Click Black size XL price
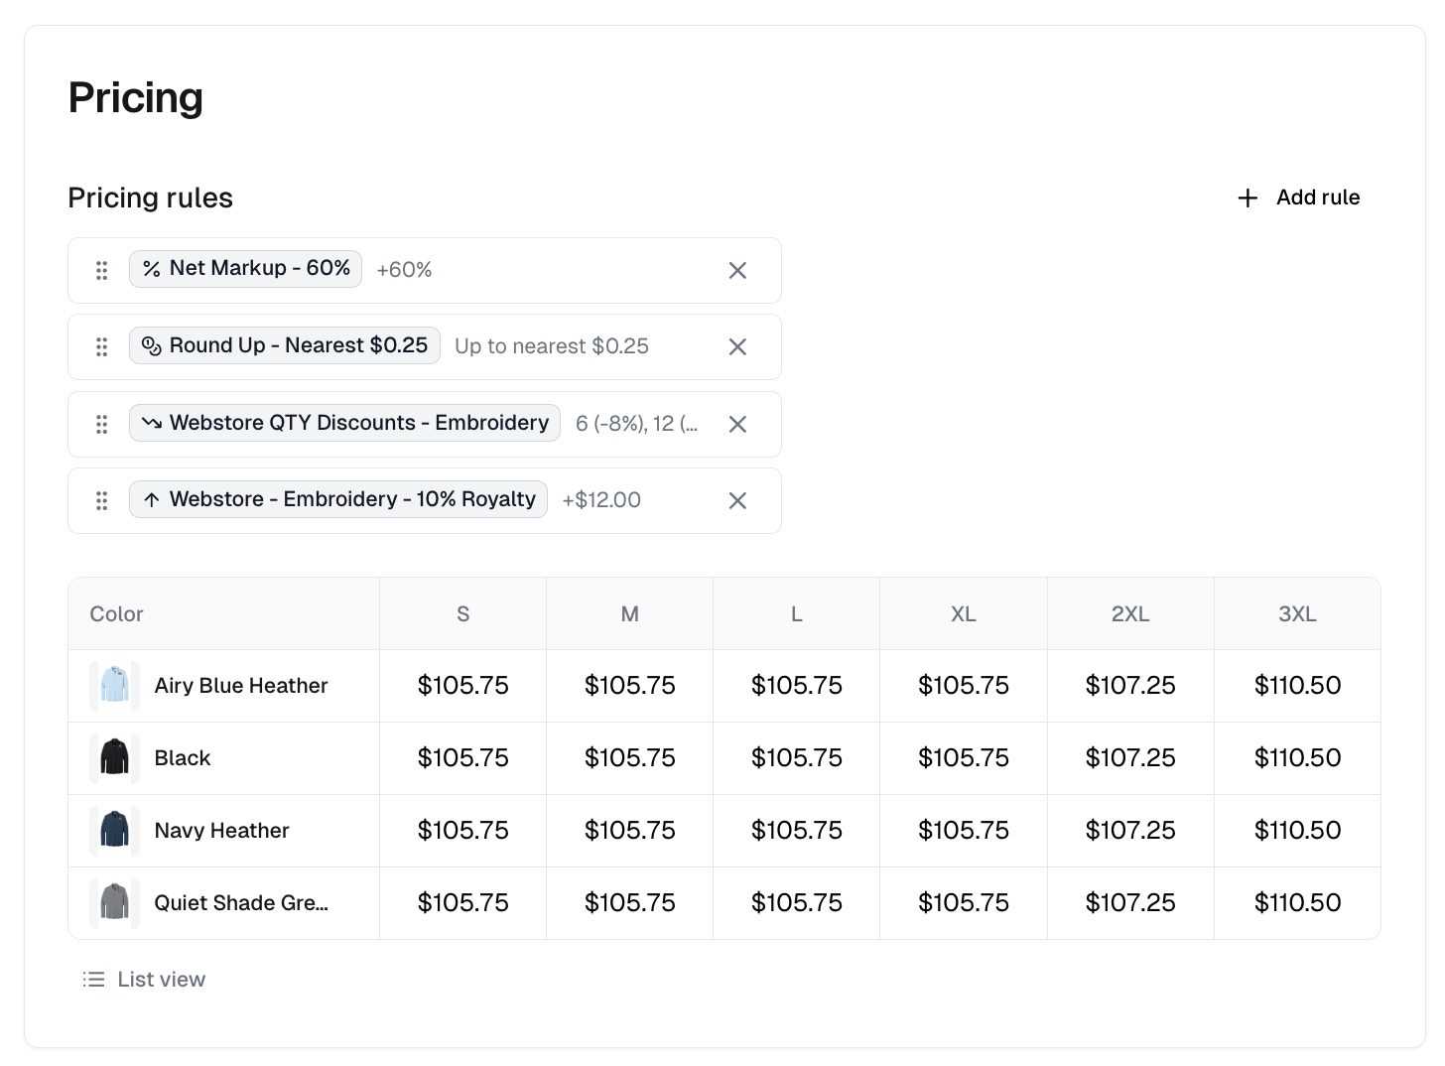Screen dimensions: 1445x1066 coord(963,758)
